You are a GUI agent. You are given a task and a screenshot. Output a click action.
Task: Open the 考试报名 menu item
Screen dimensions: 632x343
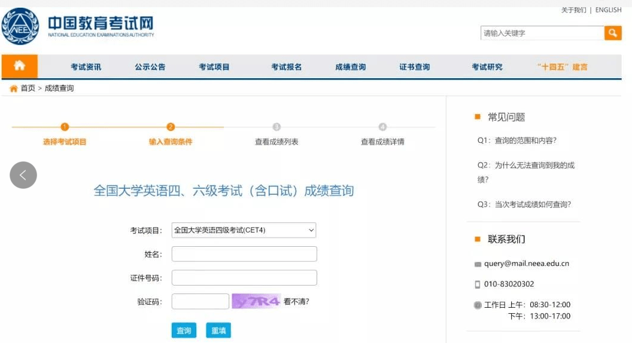(x=286, y=67)
